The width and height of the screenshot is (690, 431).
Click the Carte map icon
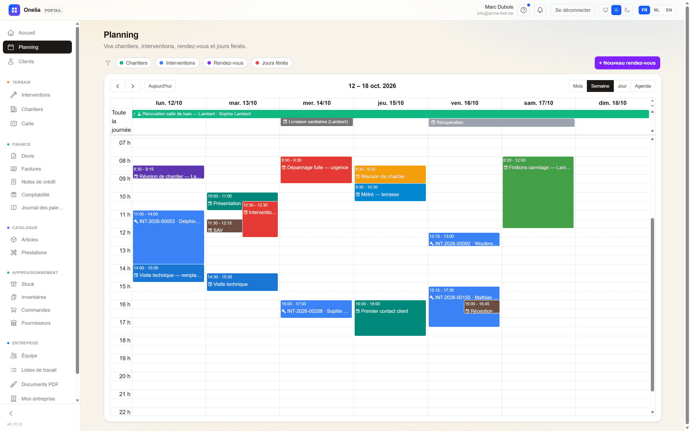point(14,124)
